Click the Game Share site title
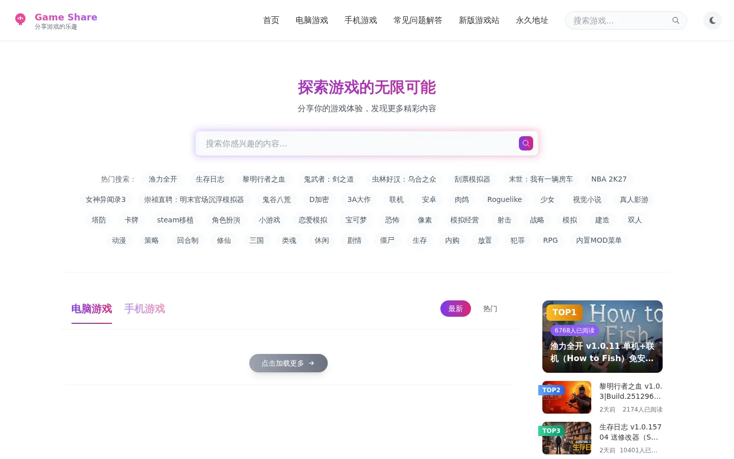 click(66, 17)
